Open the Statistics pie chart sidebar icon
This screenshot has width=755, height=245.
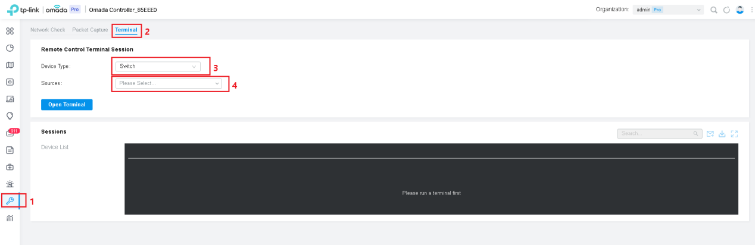click(x=10, y=48)
